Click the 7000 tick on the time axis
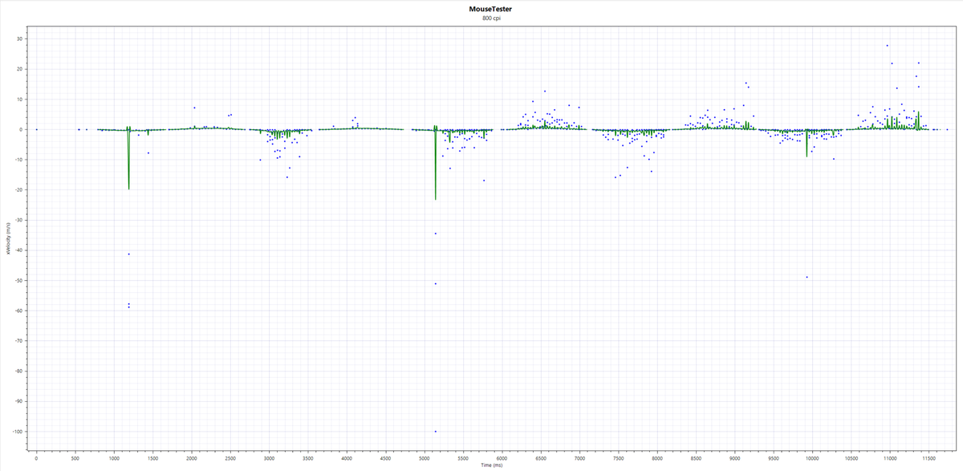The height and width of the screenshot is (471, 963). tap(579, 457)
